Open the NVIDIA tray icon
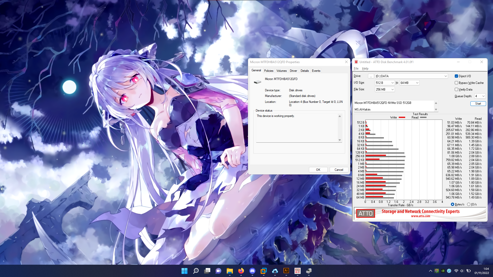The width and height of the screenshot is (493, 277). pyautogui.click(x=443, y=271)
